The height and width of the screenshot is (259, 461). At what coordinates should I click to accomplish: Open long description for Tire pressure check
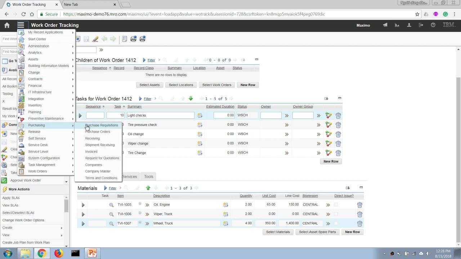click(x=200, y=125)
